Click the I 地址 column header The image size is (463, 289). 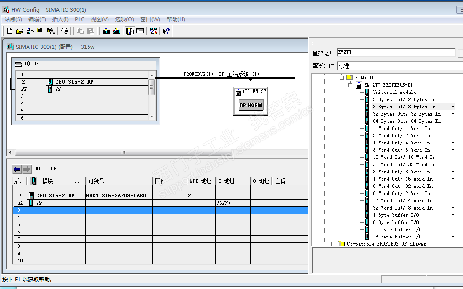pyautogui.click(x=233, y=181)
